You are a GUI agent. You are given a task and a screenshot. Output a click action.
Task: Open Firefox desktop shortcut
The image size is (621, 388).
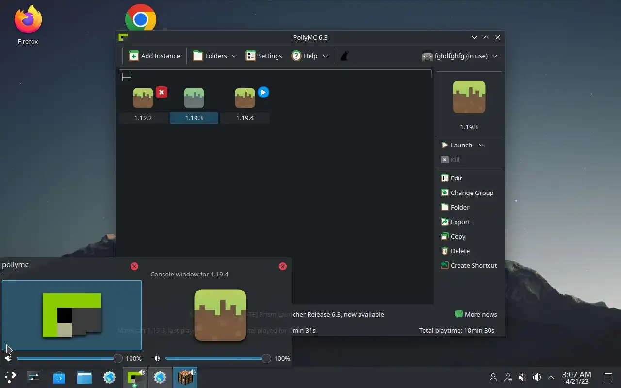coord(28,25)
